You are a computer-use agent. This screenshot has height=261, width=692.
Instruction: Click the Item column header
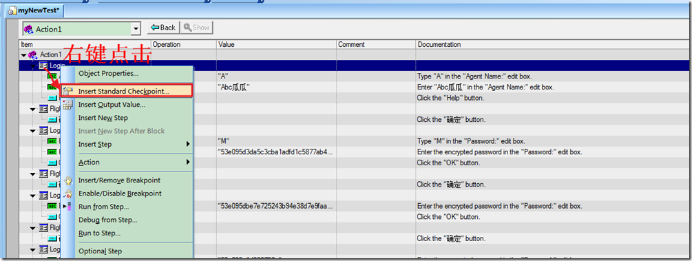(x=85, y=45)
